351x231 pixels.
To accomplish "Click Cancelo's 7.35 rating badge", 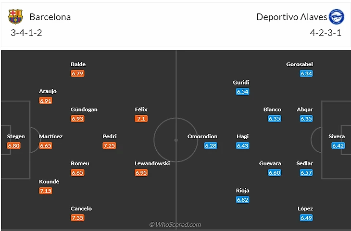I will pyautogui.click(x=78, y=218).
